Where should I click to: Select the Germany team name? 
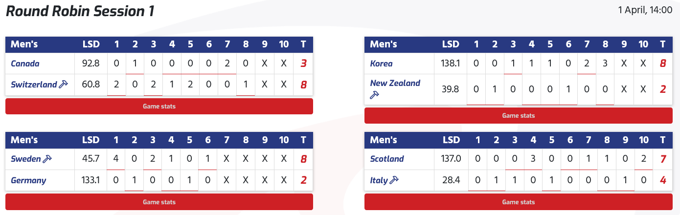tap(28, 180)
